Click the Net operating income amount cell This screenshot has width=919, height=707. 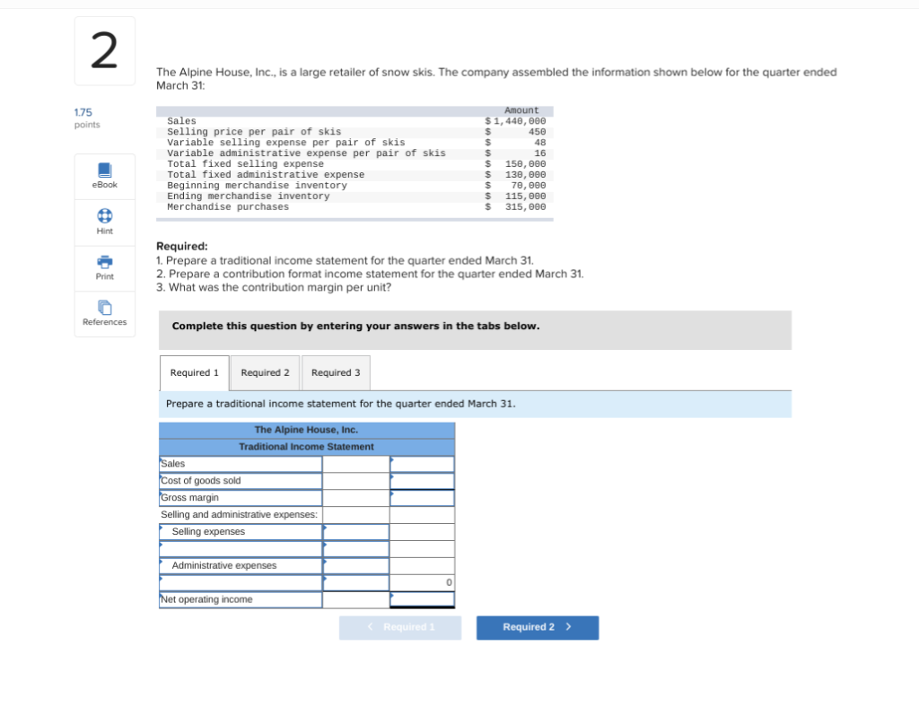tap(422, 599)
